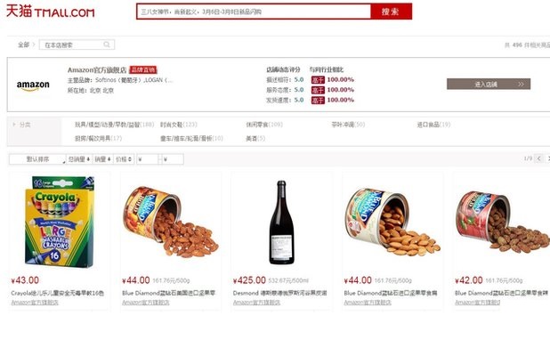
Task: Select the imported food category
Action: [x=433, y=125]
